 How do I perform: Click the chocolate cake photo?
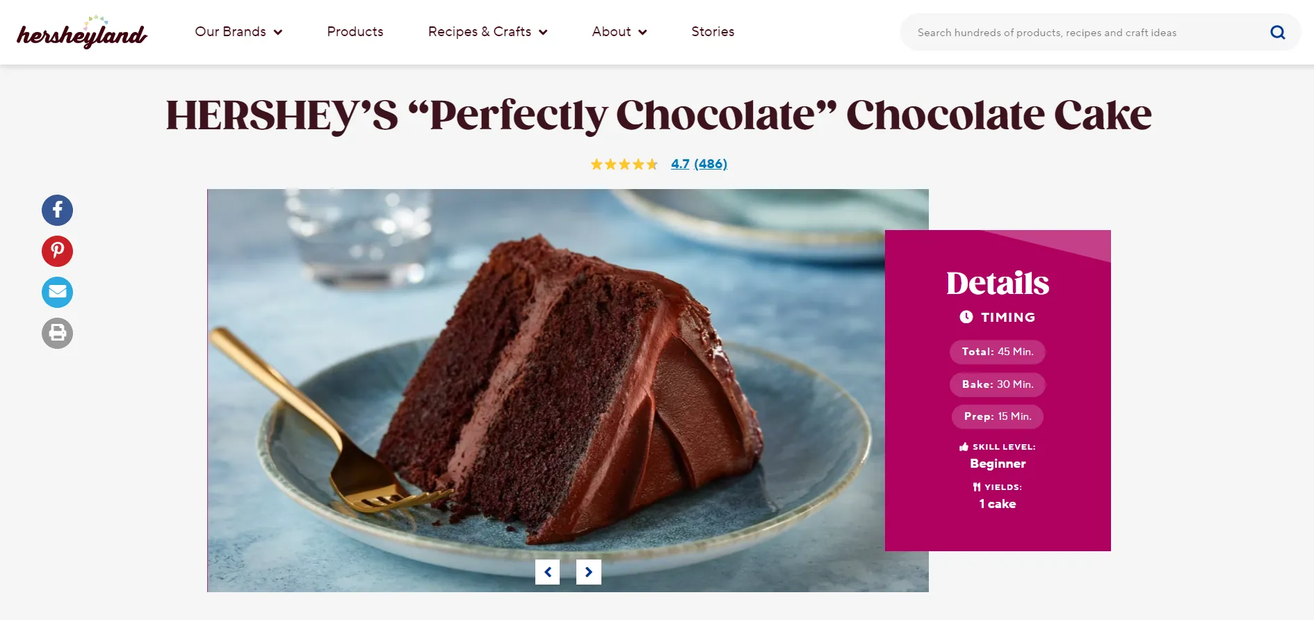click(x=546, y=391)
